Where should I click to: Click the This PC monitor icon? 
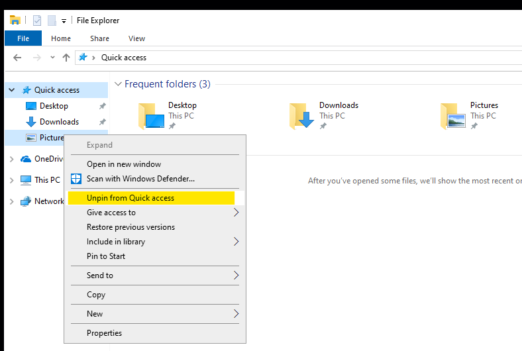point(26,180)
